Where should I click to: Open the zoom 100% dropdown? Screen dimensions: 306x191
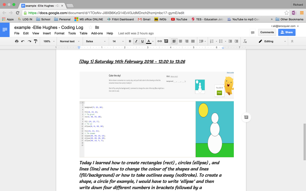coord(49,41)
